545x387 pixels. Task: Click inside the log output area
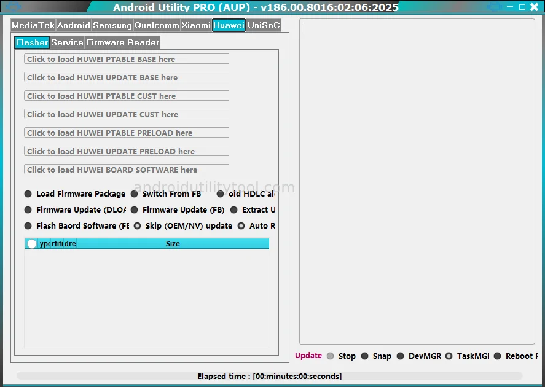pyautogui.click(x=417, y=181)
